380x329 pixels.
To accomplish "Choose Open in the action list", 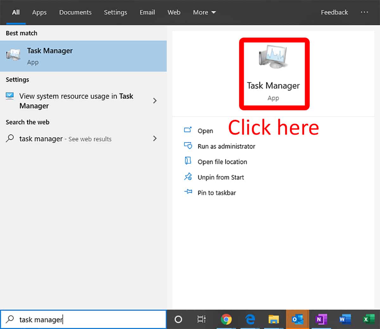I will click(x=205, y=131).
